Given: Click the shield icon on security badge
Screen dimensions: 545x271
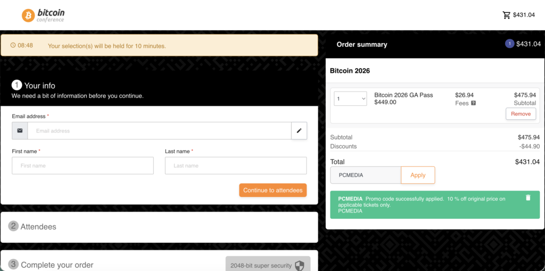Looking at the screenshot, I should point(300,265).
